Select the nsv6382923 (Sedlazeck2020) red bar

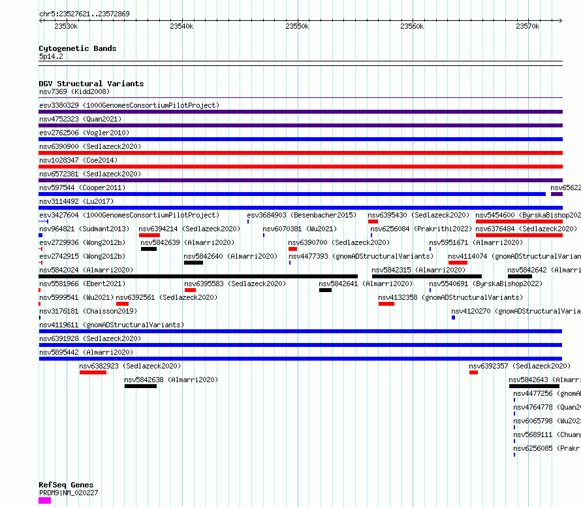[93, 372]
